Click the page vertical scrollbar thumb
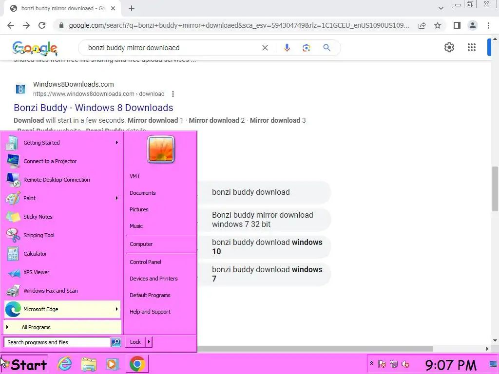The image size is (499, 374). (495, 189)
